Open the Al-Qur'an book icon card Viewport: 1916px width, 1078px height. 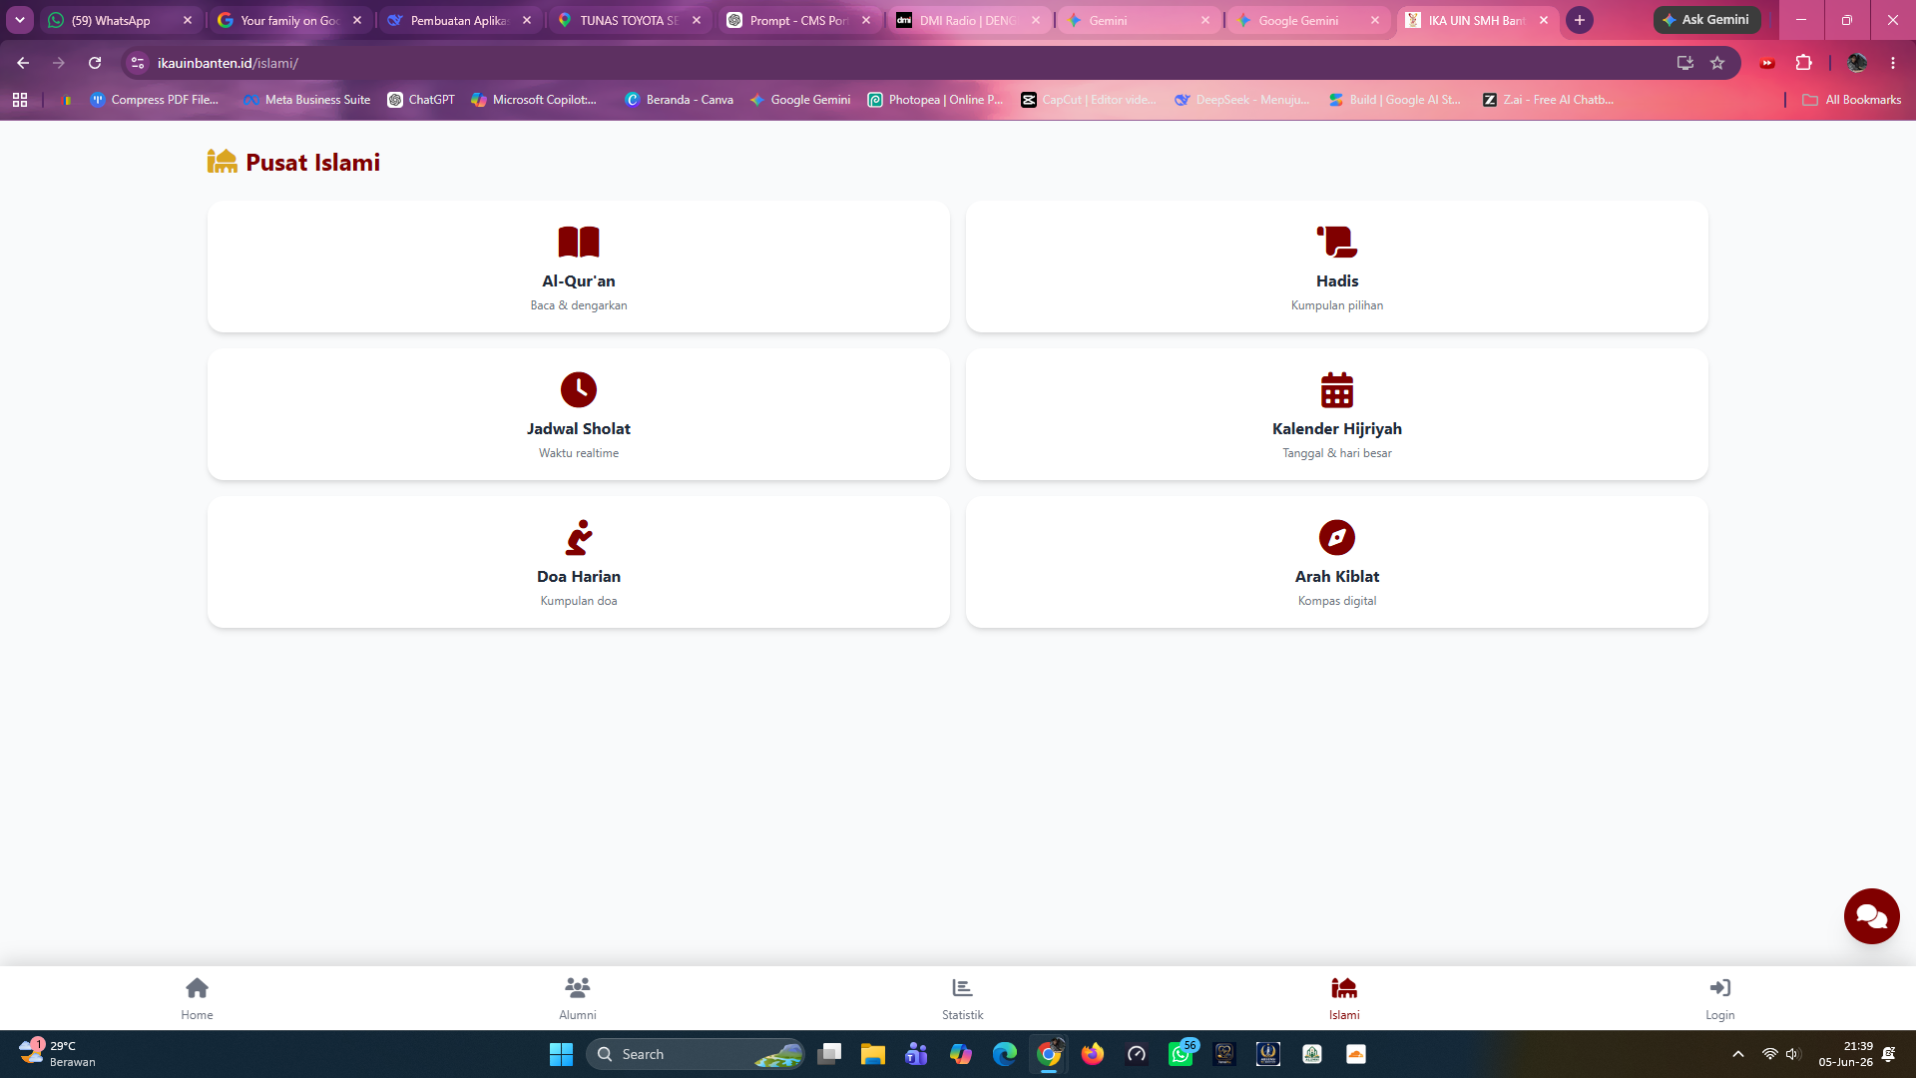pos(579,267)
